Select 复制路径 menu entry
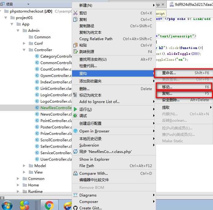The height and width of the screenshot is (210, 213). point(114,26)
